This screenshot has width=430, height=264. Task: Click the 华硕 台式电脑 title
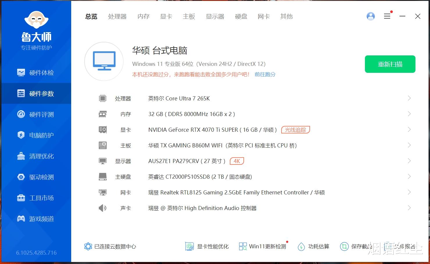(x=160, y=50)
